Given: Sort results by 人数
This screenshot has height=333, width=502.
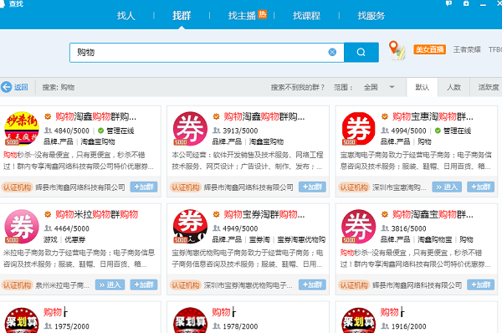Looking at the screenshot, I should point(453,87).
